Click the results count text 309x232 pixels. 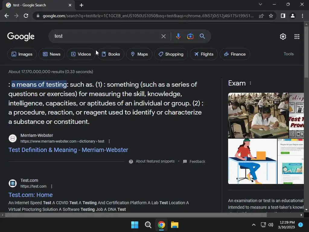tap(51, 72)
